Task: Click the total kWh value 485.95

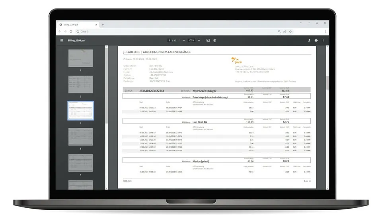Action: tap(249, 90)
